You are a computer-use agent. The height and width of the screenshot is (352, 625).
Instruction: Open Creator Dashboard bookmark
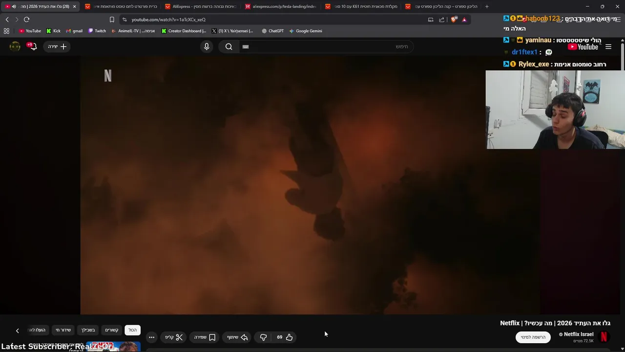tap(184, 31)
